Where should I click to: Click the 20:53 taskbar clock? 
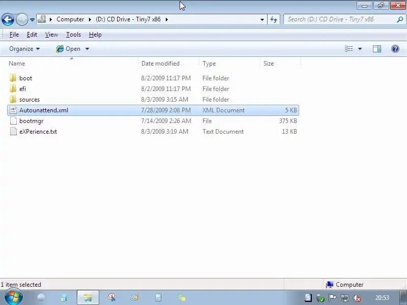pyautogui.click(x=382, y=298)
